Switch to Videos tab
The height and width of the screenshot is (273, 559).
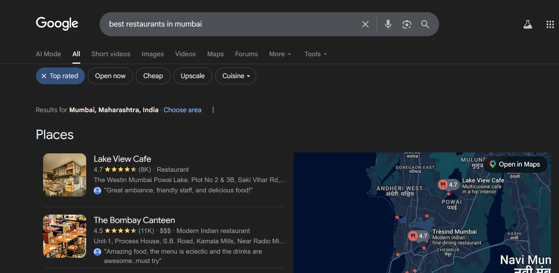pyautogui.click(x=186, y=54)
